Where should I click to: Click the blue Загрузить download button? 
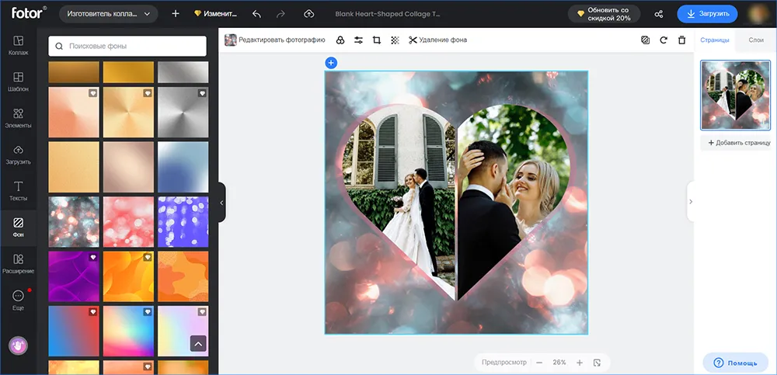pos(707,14)
